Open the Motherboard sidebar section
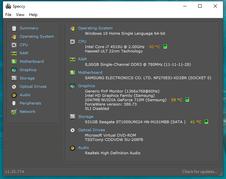Screen dimensions: 226x179 [x=32, y=61]
